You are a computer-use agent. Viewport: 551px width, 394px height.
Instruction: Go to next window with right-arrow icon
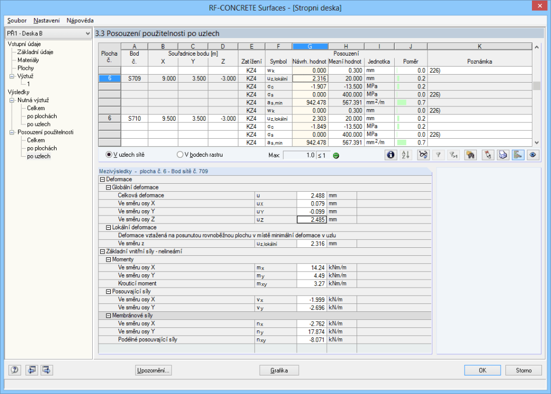pyautogui.click(x=47, y=370)
